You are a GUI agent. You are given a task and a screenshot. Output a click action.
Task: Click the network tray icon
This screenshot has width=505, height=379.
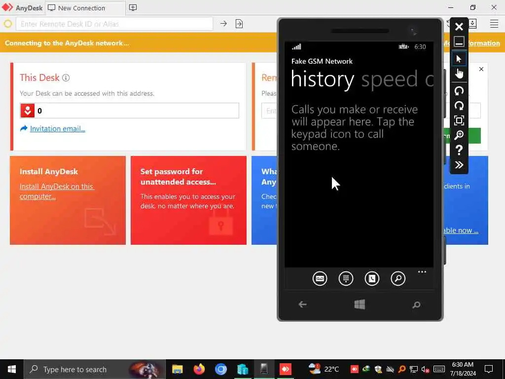pos(414,369)
